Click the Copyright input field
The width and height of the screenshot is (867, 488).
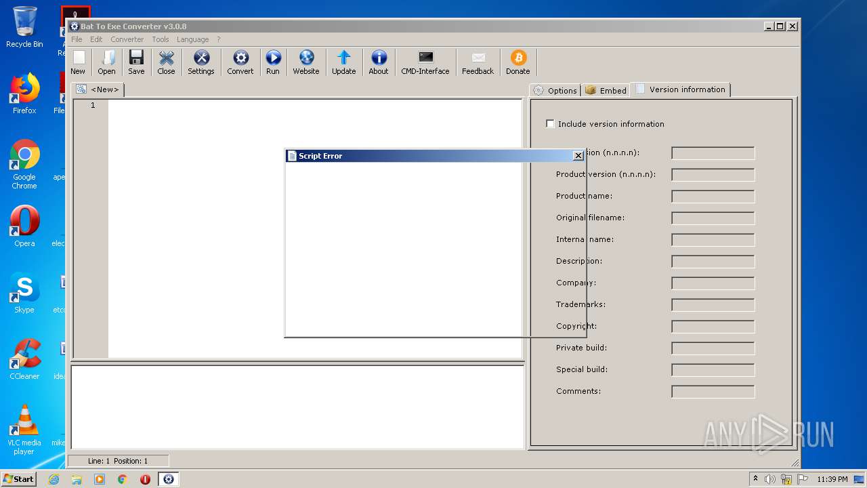click(713, 327)
